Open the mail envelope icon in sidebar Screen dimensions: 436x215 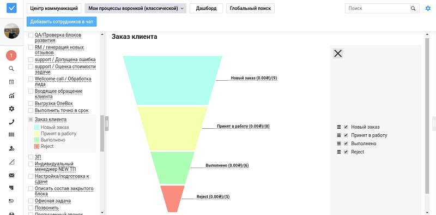tap(11, 176)
